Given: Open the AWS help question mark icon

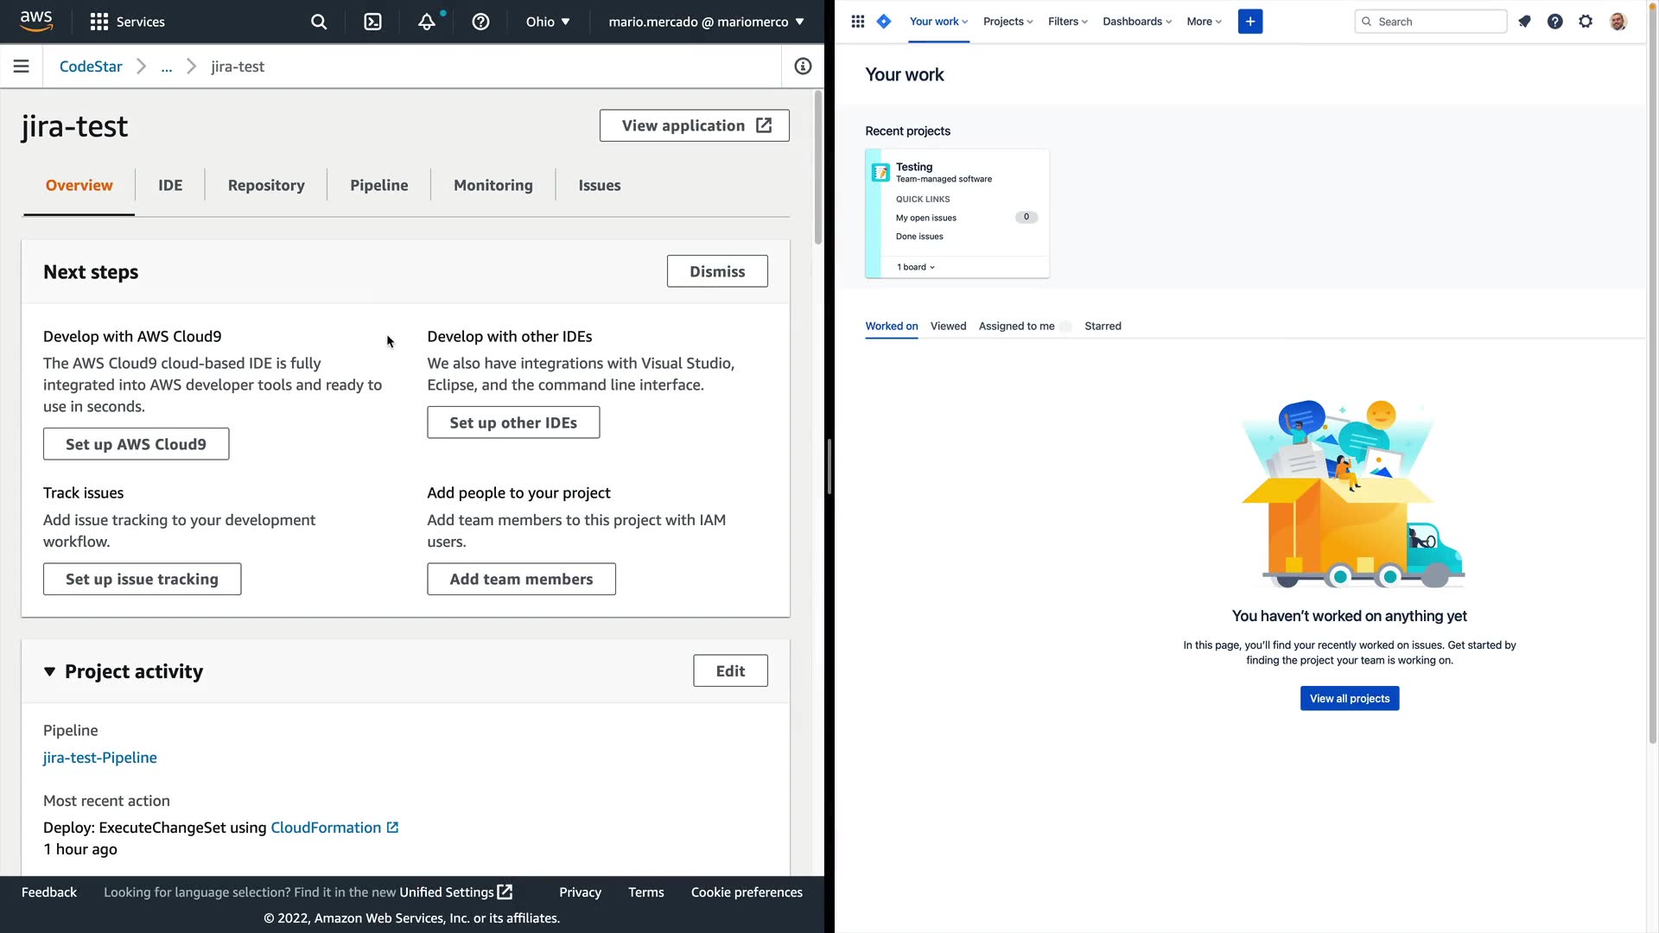Looking at the screenshot, I should click(480, 22).
